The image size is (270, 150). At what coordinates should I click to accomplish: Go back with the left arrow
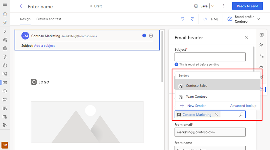(22, 6)
